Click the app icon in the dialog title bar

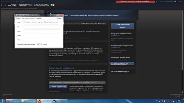click(15, 15)
